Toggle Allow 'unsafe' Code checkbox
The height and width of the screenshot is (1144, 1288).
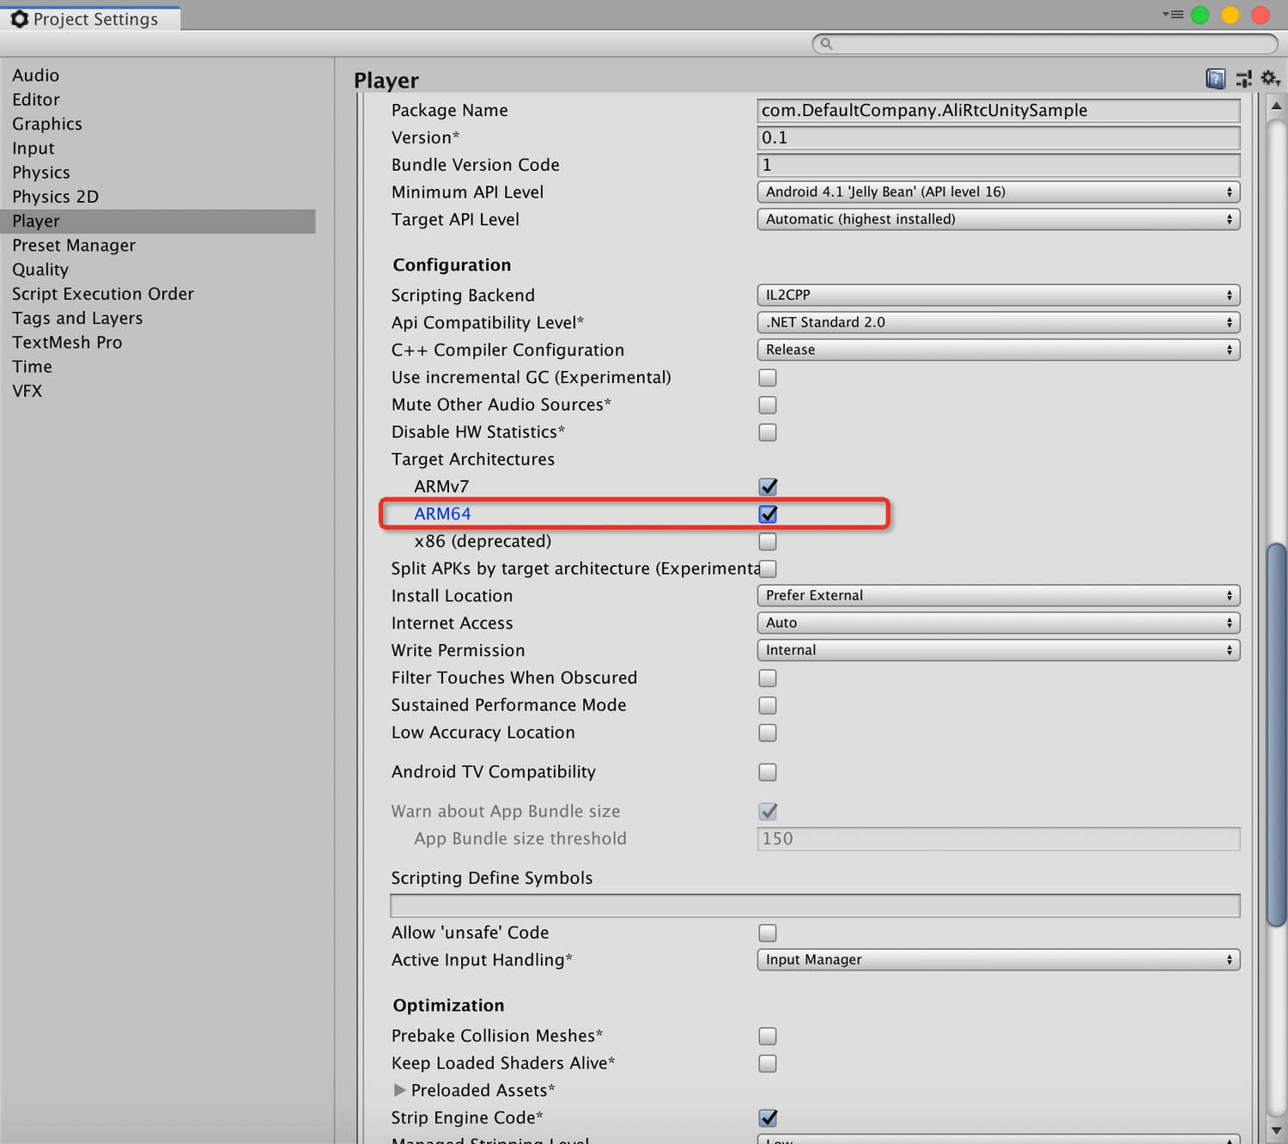768,933
